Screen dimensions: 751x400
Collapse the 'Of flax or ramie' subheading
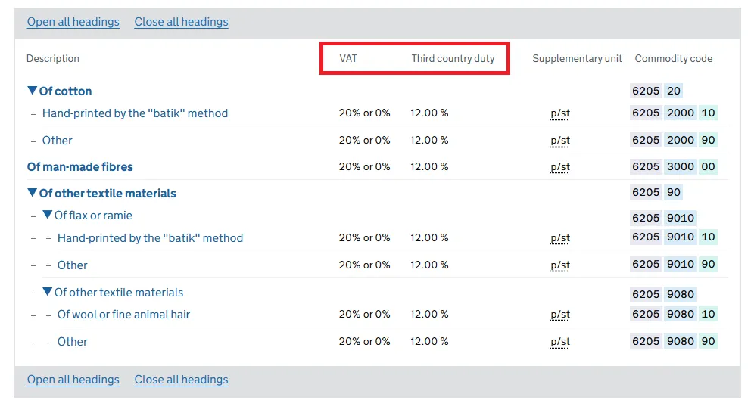[x=47, y=216]
